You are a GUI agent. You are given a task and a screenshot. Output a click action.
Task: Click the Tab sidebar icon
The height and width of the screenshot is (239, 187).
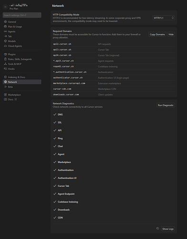click(5, 36)
